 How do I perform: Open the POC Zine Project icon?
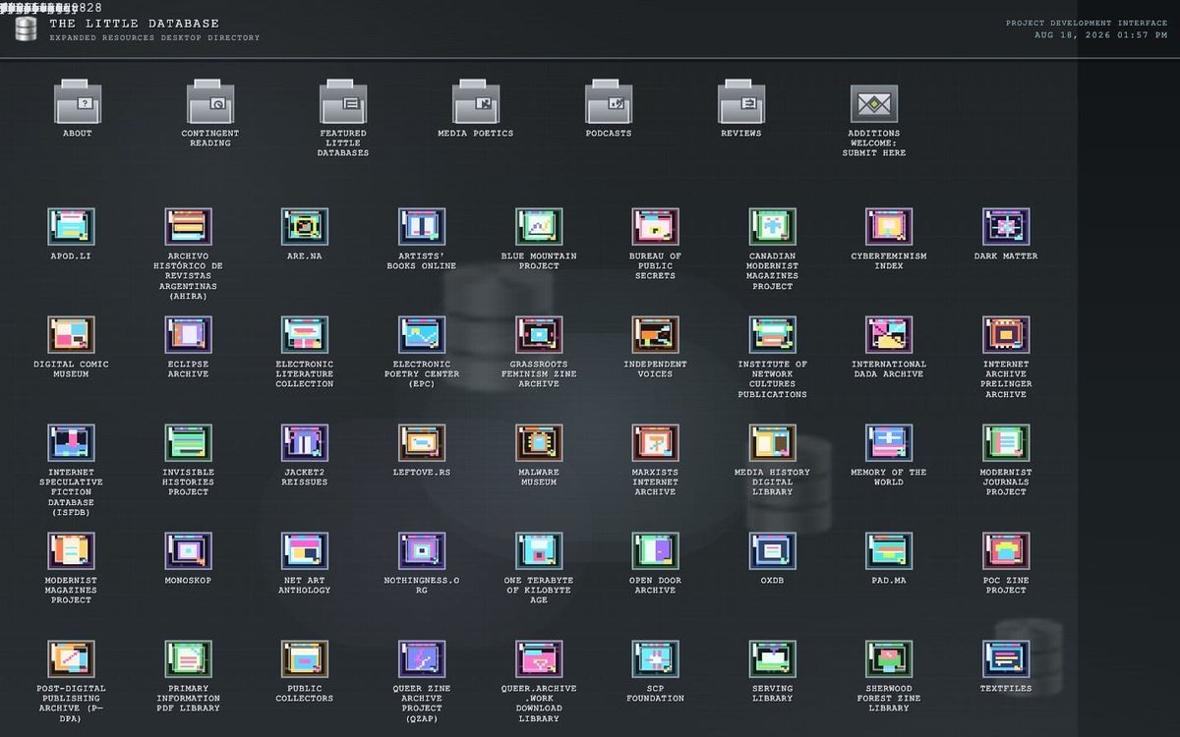1007,550
